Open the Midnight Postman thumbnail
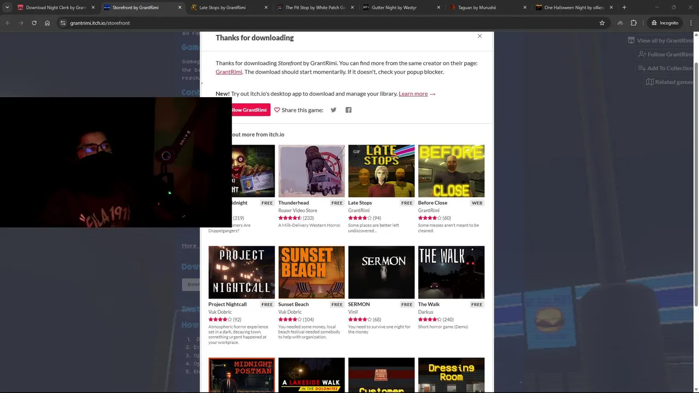The height and width of the screenshot is (393, 699). pyautogui.click(x=241, y=375)
